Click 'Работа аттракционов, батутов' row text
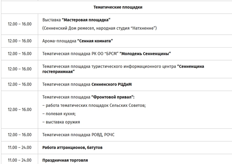Image resolution: width=232 pixels, height=164 pixels. pyautogui.click(x=72, y=147)
